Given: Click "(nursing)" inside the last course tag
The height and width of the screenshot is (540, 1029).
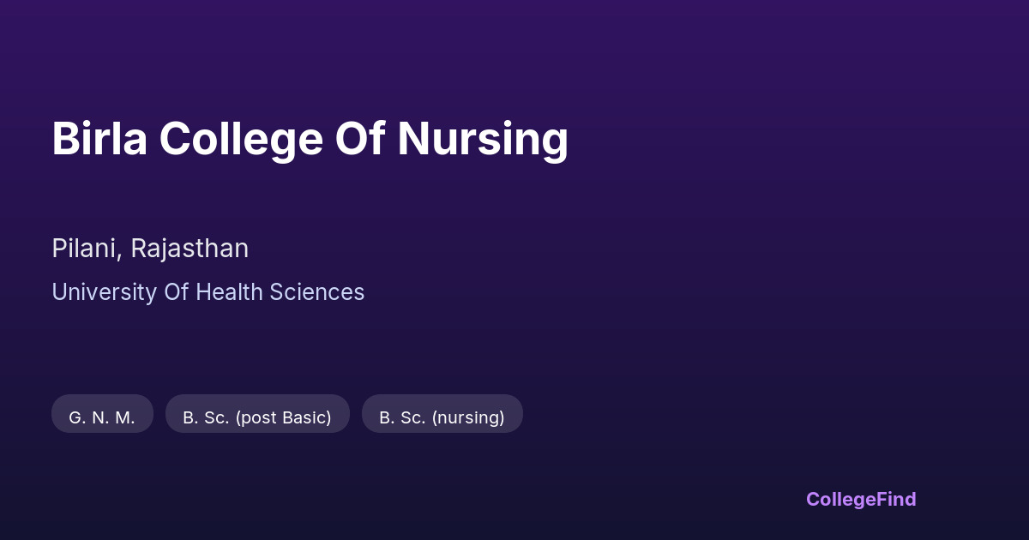Looking at the screenshot, I should 468,417.
